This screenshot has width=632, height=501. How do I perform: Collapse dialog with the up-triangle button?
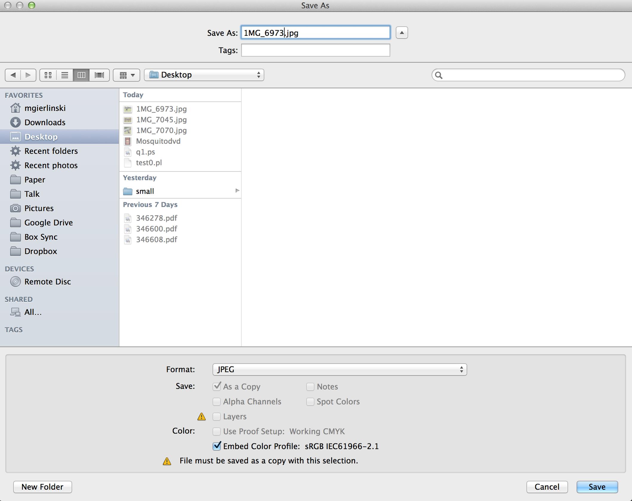(x=402, y=33)
